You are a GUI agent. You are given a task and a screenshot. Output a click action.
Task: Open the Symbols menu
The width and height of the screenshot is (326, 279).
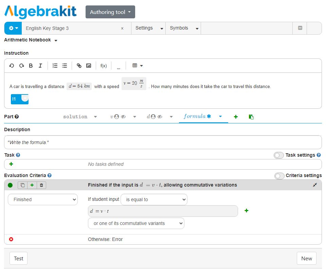(183, 28)
